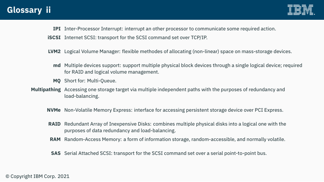324x182 pixels.
Task: Click the md glossary term
Action: point(57,66)
